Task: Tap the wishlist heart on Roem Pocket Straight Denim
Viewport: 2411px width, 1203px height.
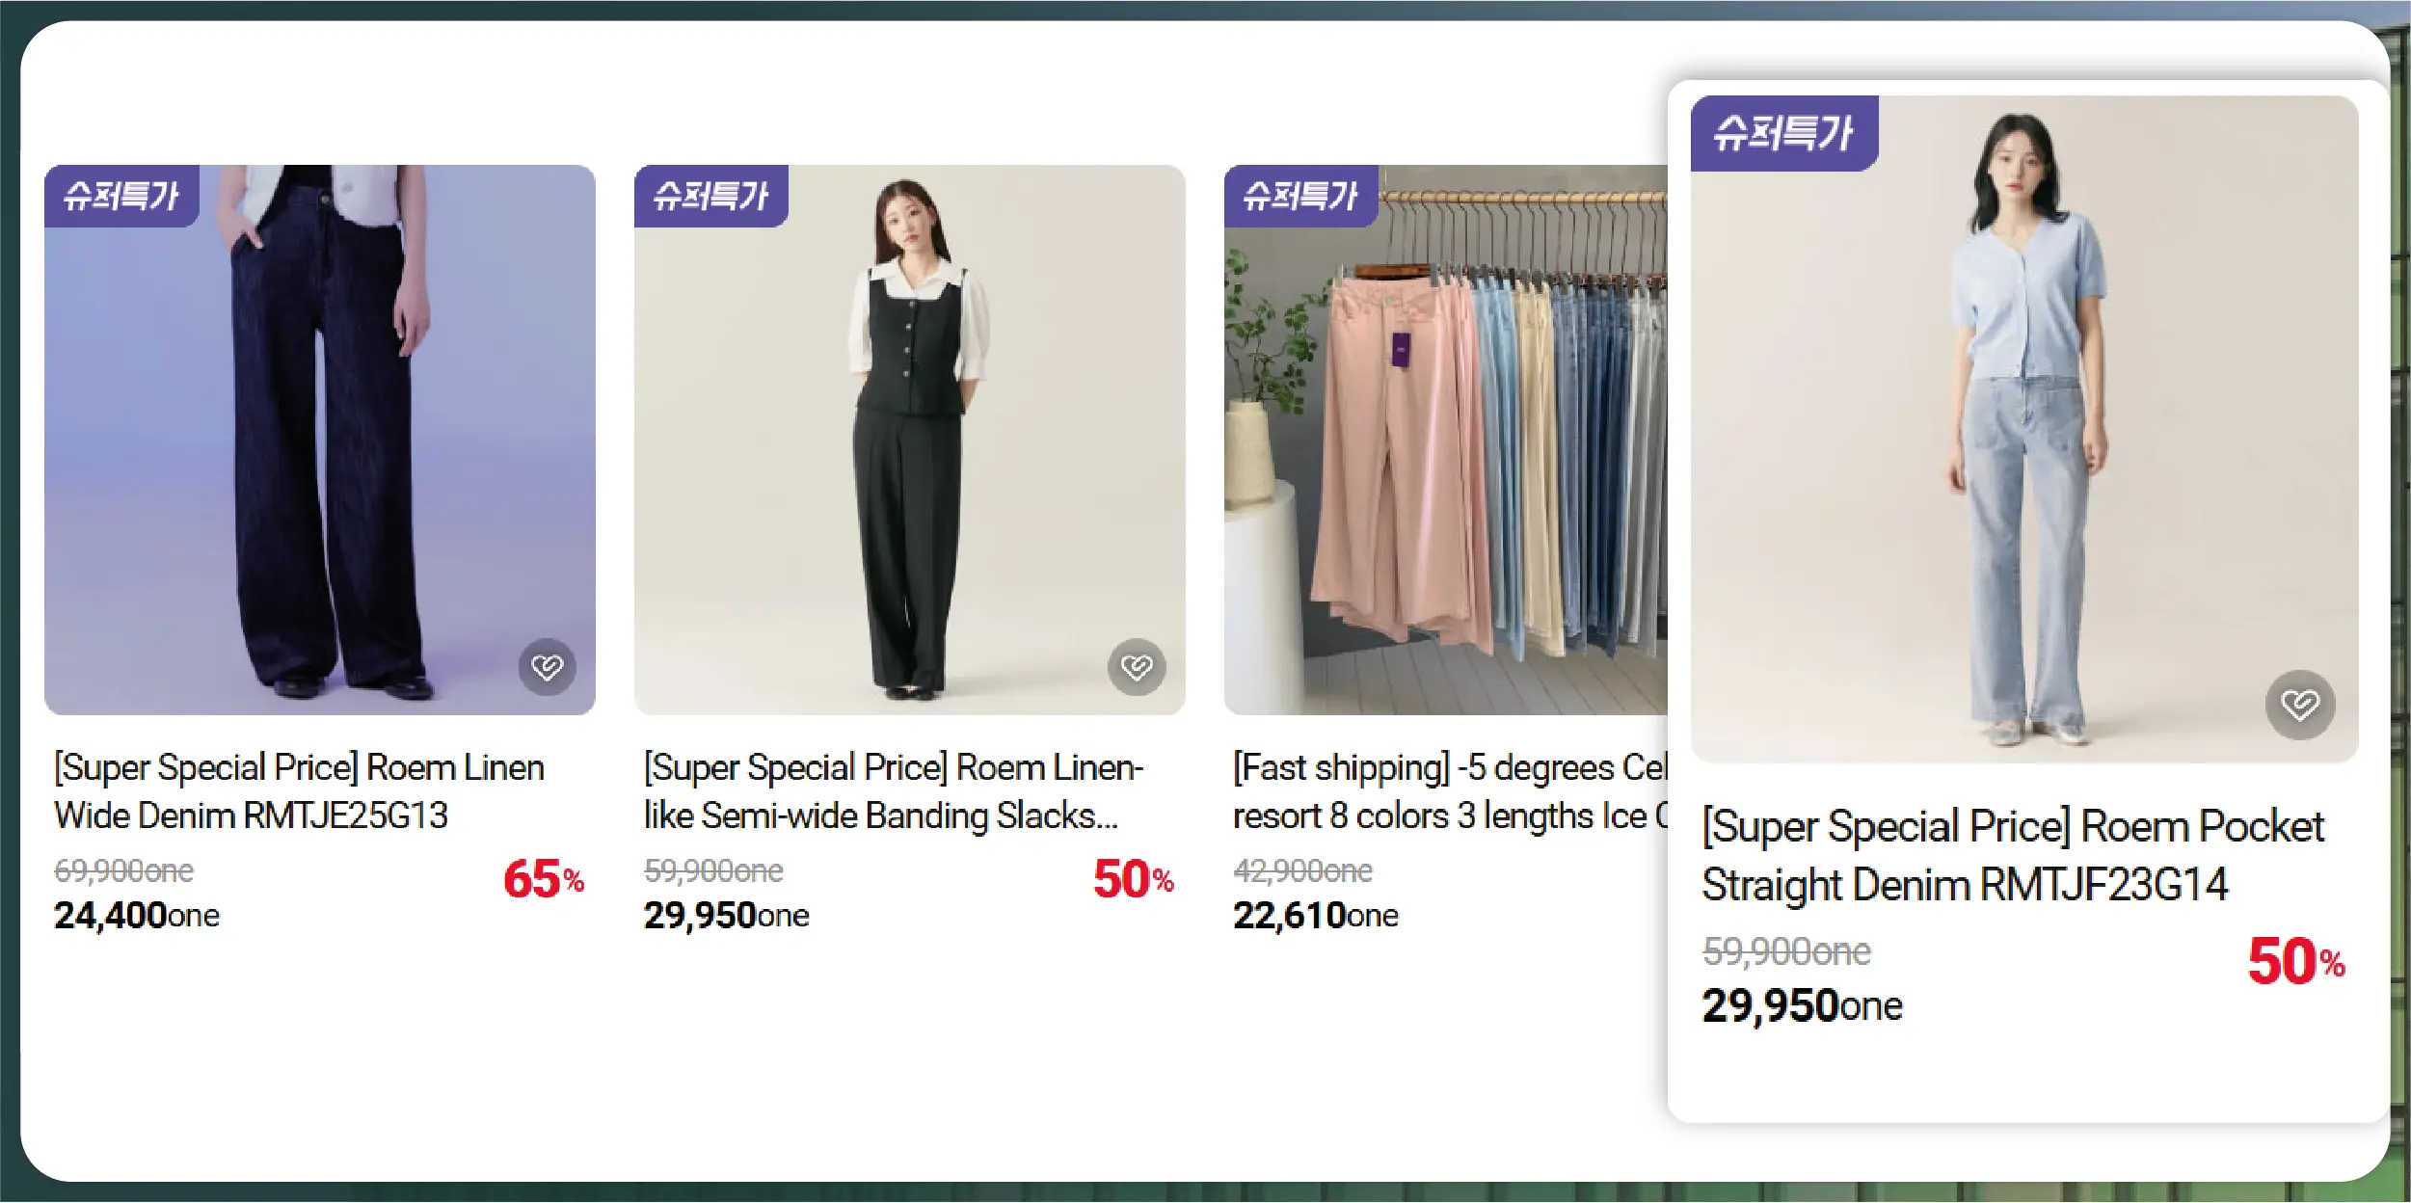Action: tap(2300, 705)
